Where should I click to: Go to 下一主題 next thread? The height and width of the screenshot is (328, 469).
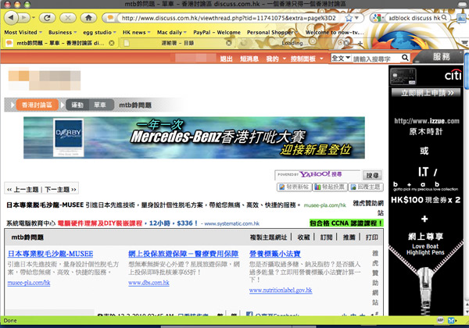point(60,190)
